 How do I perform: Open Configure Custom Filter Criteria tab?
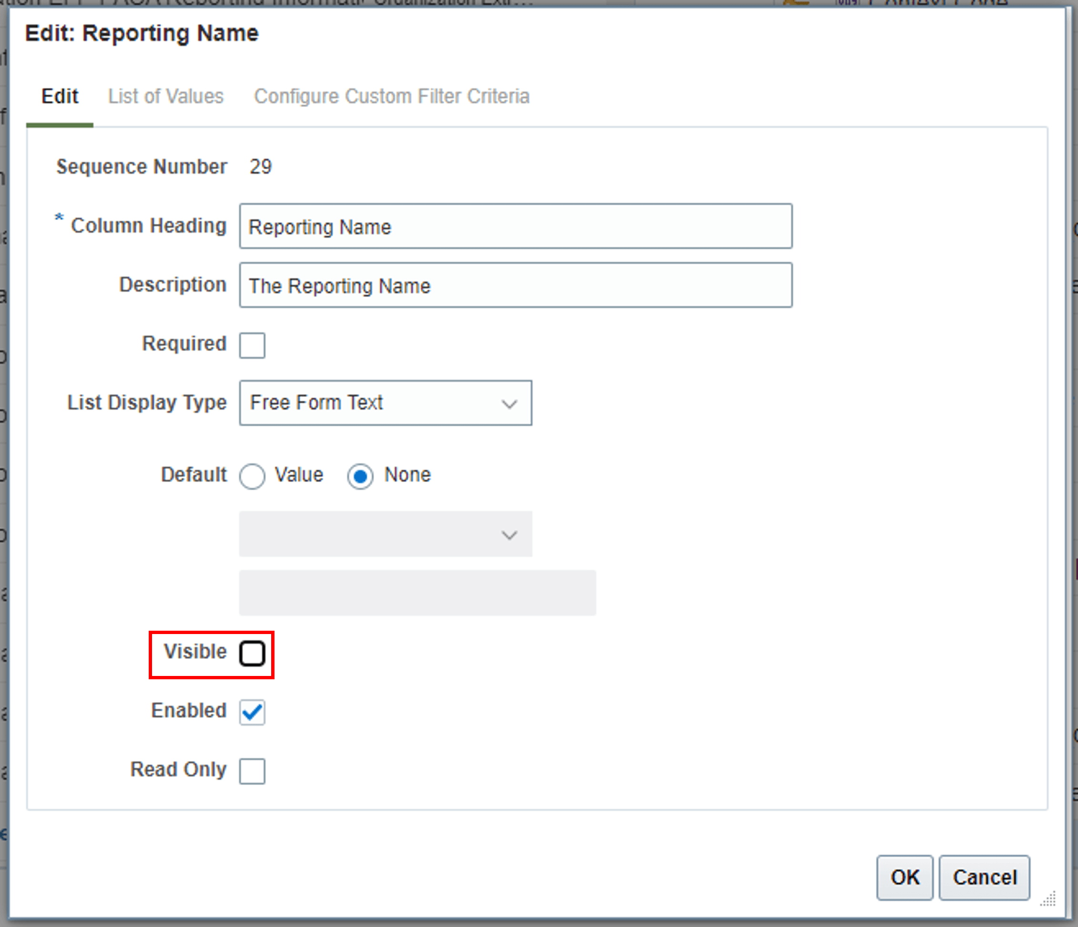click(391, 97)
